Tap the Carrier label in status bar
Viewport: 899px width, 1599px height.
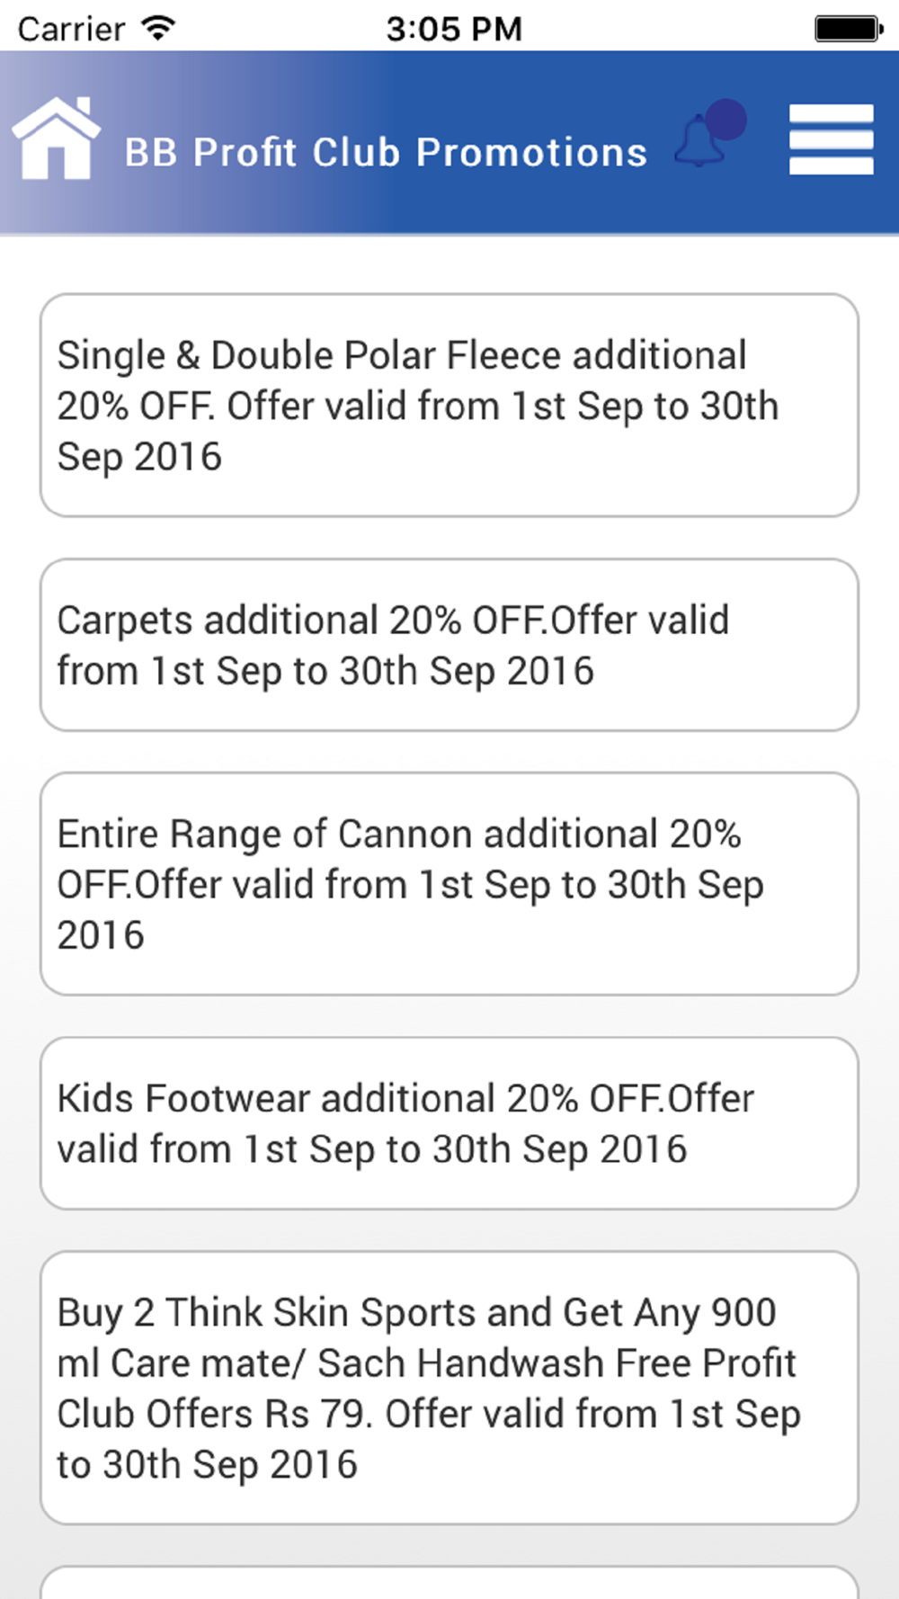[71, 29]
